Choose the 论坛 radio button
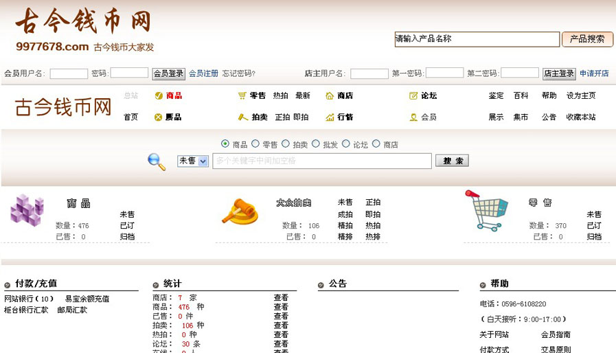Screen dimensions: 616x353 coord(346,144)
